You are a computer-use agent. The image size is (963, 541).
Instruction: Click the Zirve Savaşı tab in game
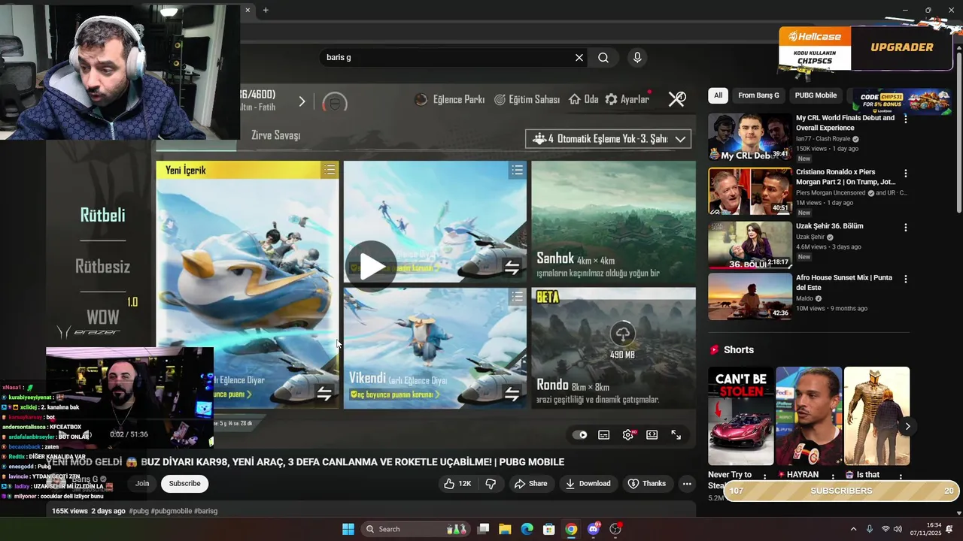pos(276,135)
